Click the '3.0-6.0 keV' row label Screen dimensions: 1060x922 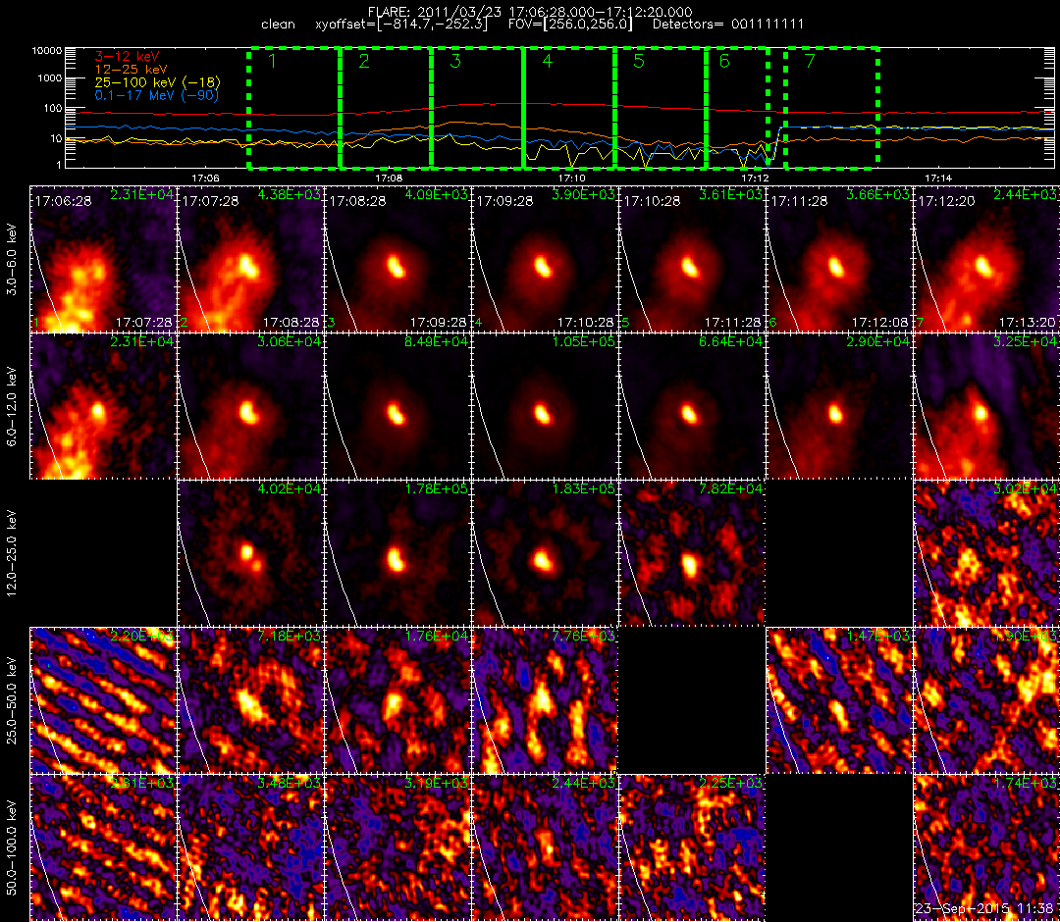coord(12,260)
